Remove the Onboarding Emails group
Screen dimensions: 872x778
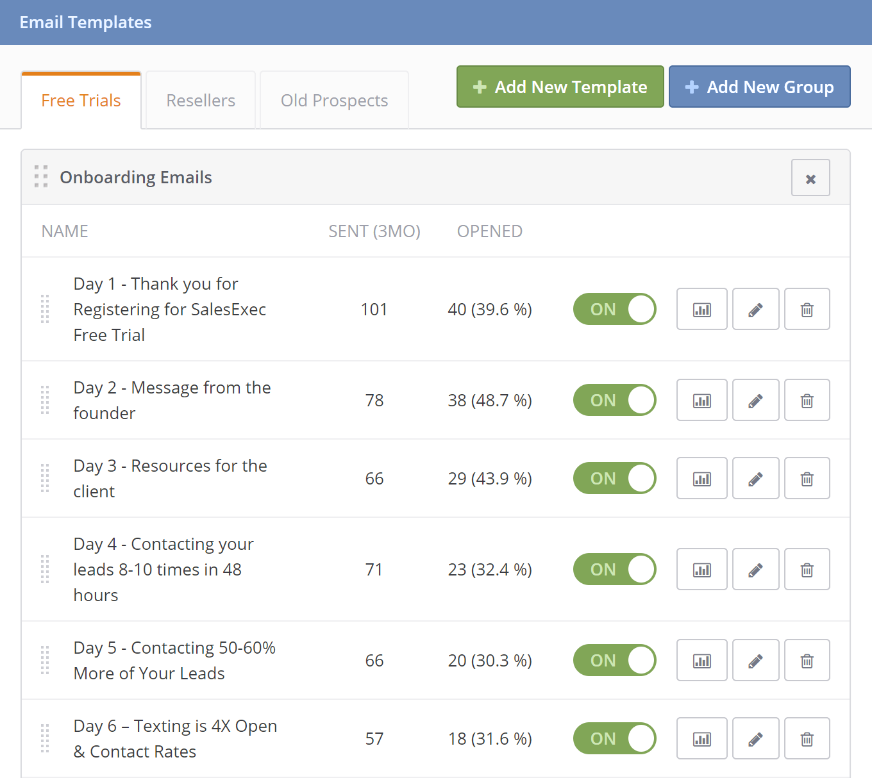pyautogui.click(x=810, y=178)
